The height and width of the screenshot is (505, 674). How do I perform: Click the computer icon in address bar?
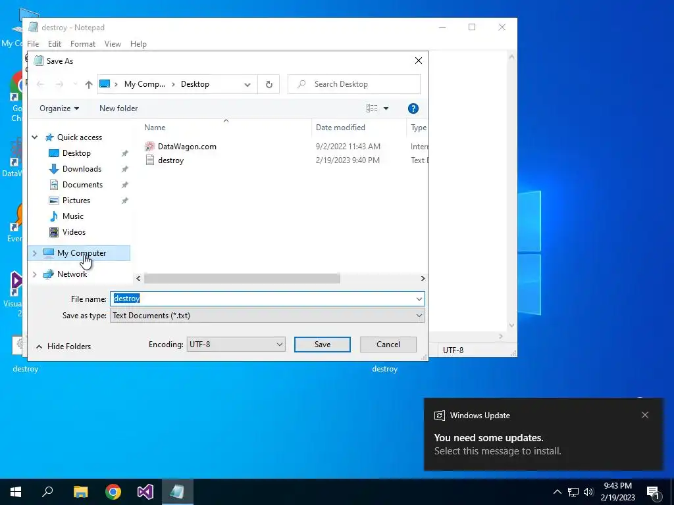105,84
